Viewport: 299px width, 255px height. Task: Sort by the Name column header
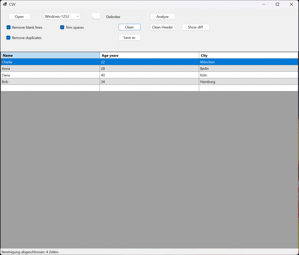50,55
